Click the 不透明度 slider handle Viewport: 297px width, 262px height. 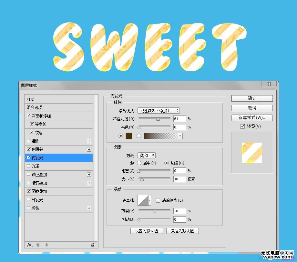click(x=158, y=119)
